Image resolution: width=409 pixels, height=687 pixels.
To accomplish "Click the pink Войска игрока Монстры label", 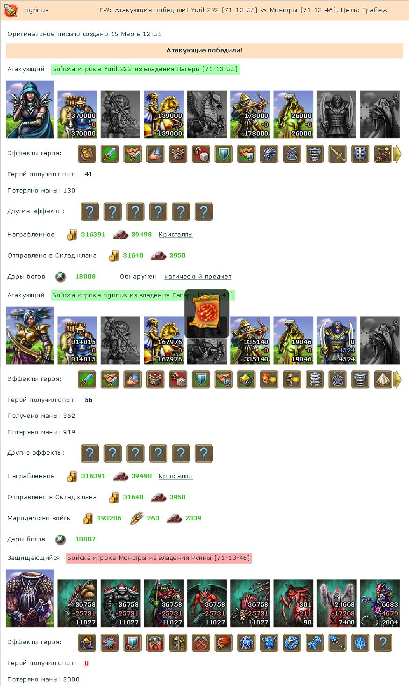I will point(159,558).
